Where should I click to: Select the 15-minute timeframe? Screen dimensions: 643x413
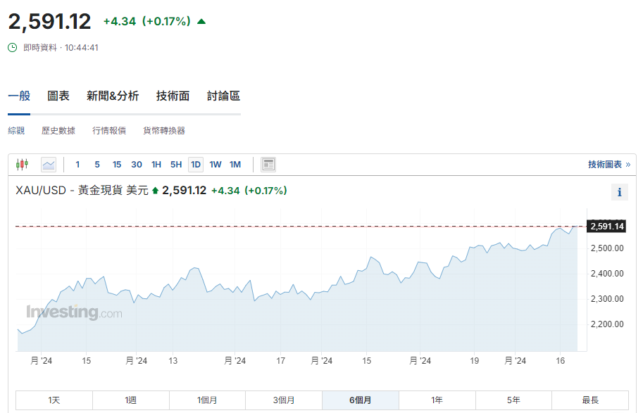point(117,164)
